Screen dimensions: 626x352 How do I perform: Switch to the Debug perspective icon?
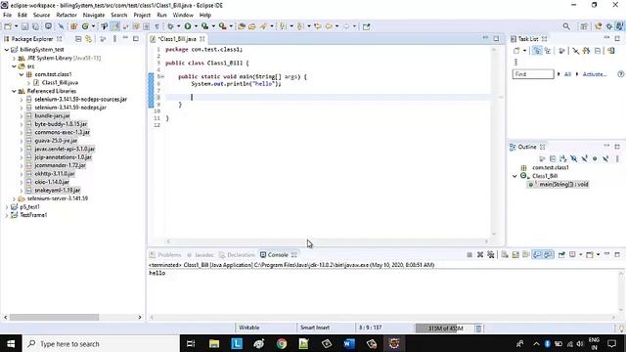tap(608, 26)
